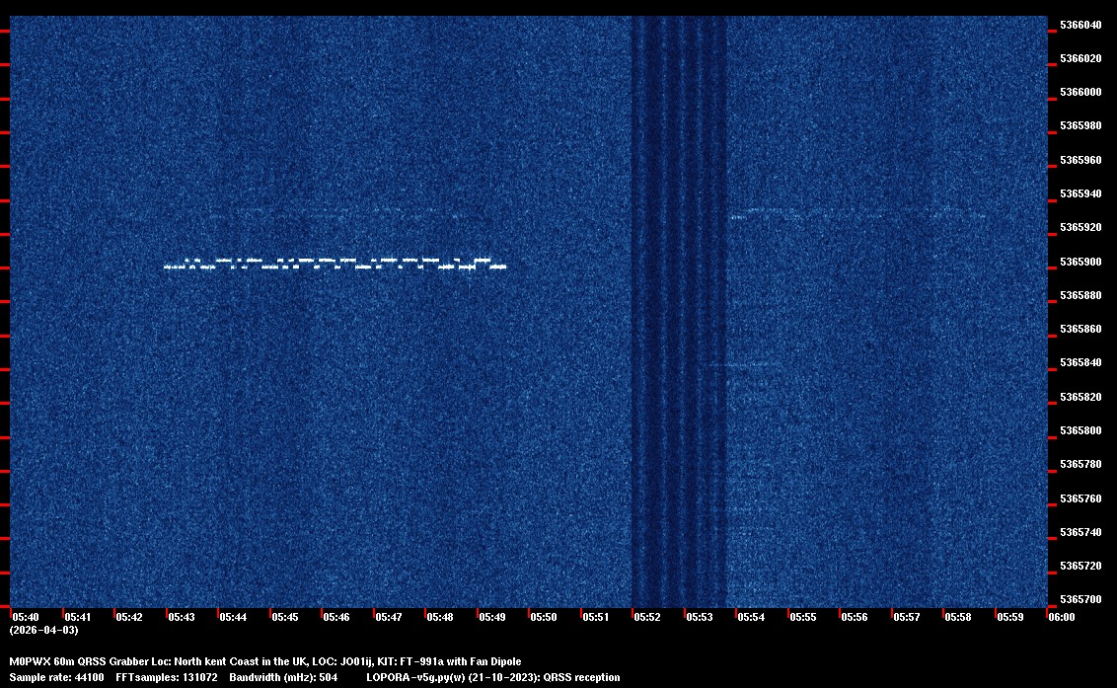The height and width of the screenshot is (688, 1117).
Task: Click the FFTsamples: 131072 text
Action: click(x=166, y=677)
